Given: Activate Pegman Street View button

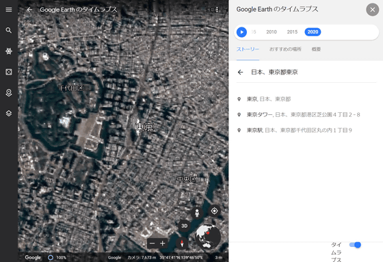Looking at the screenshot, I should pyautogui.click(x=197, y=213).
